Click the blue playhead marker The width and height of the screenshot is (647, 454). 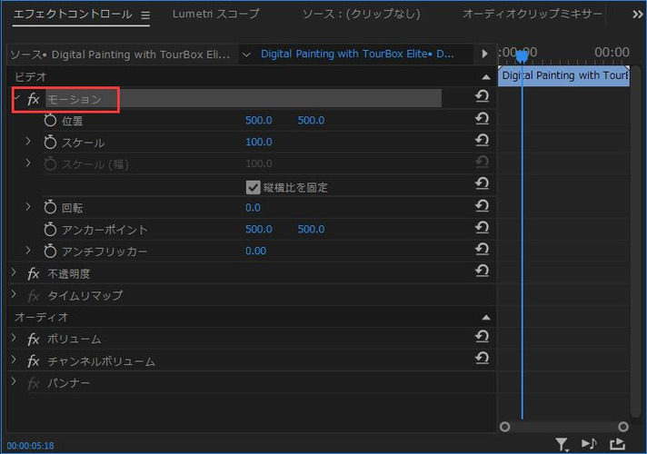click(x=522, y=55)
